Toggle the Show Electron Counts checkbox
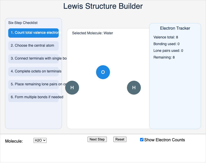The height and width of the screenshot is (165, 206). pos(142,140)
